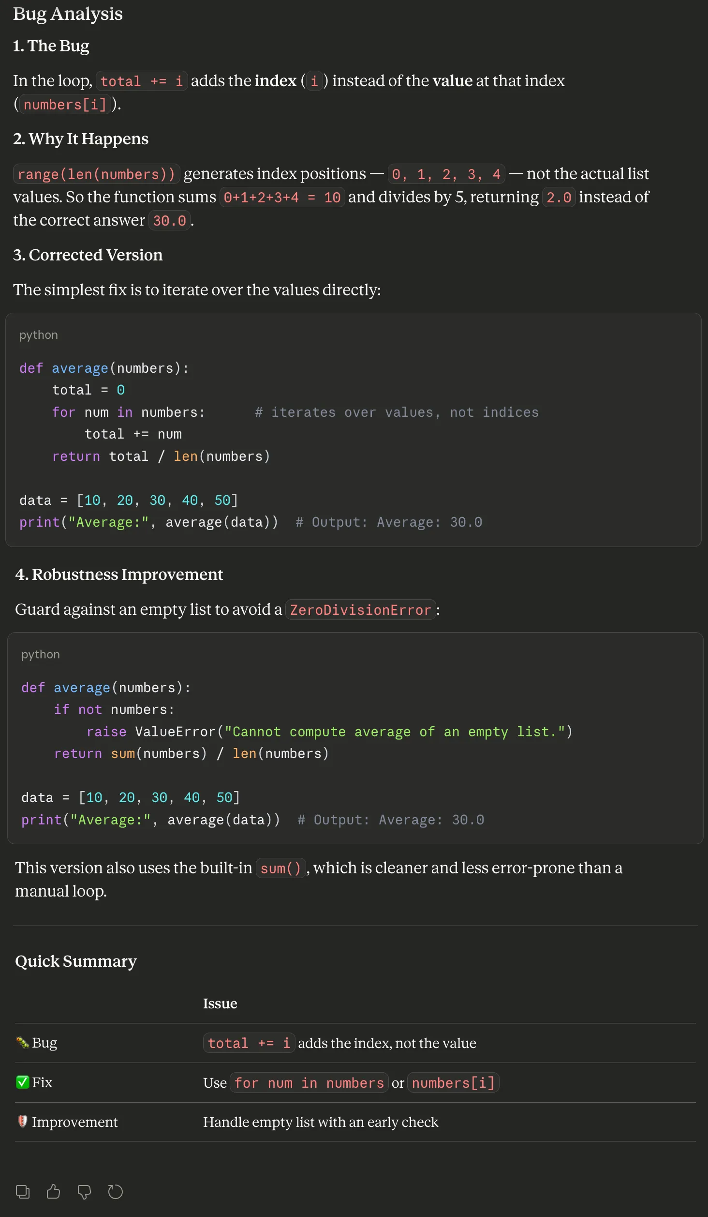Image resolution: width=708 pixels, height=1217 pixels.
Task: Give the response a thumbs up
Action: pyautogui.click(x=53, y=1191)
